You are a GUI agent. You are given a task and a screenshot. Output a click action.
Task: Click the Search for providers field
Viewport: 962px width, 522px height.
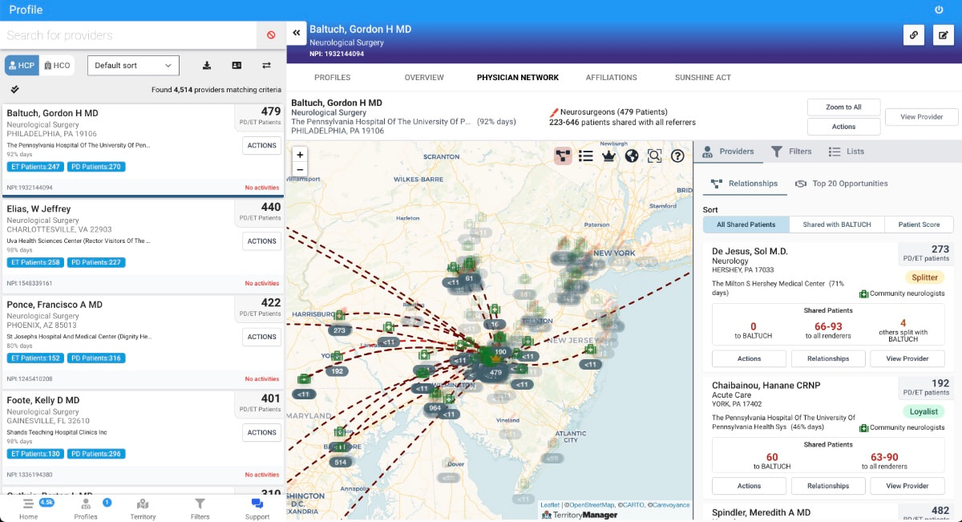pos(128,35)
